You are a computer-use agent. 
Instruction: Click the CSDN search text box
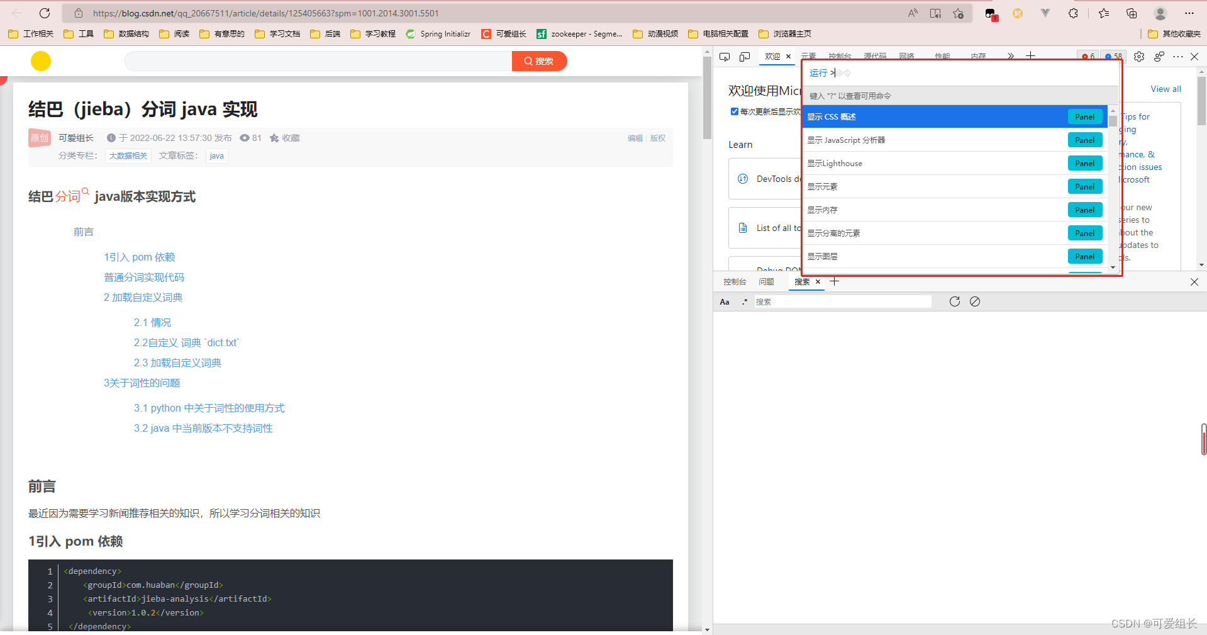318,61
